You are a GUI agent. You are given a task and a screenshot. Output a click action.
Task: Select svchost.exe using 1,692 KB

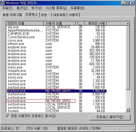[56, 88]
